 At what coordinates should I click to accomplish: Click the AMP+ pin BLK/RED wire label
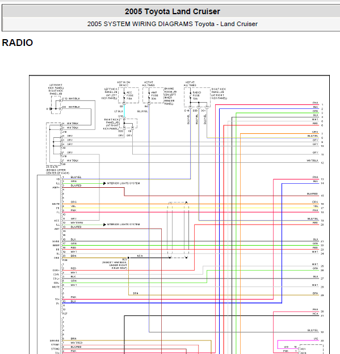pyautogui.click(x=76, y=186)
